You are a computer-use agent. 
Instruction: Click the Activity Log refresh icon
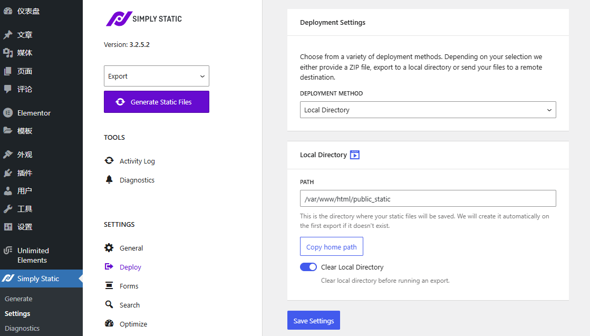tap(109, 161)
